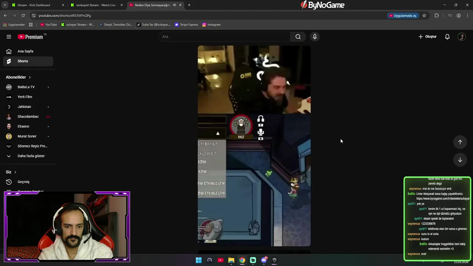Go to Ana Sayfa home
The height and width of the screenshot is (266, 473).
coord(28,51)
